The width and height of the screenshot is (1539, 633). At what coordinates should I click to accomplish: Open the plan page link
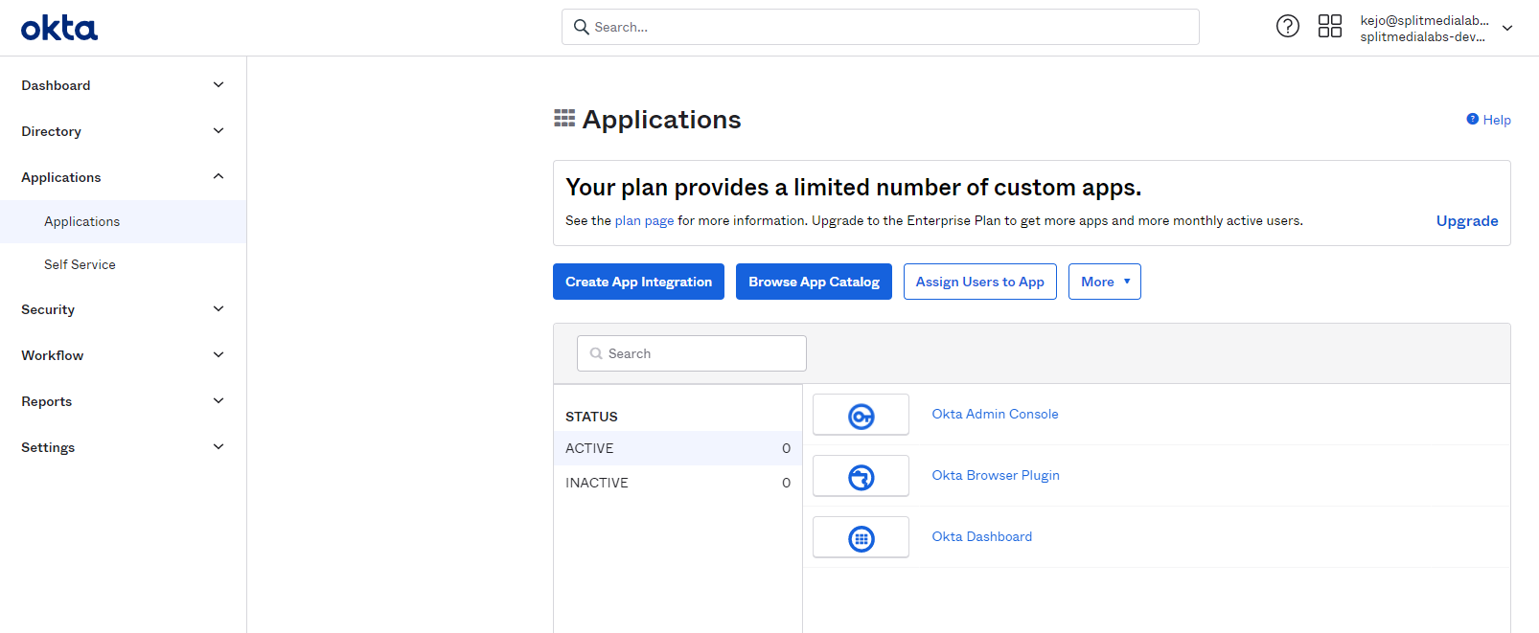click(x=644, y=220)
